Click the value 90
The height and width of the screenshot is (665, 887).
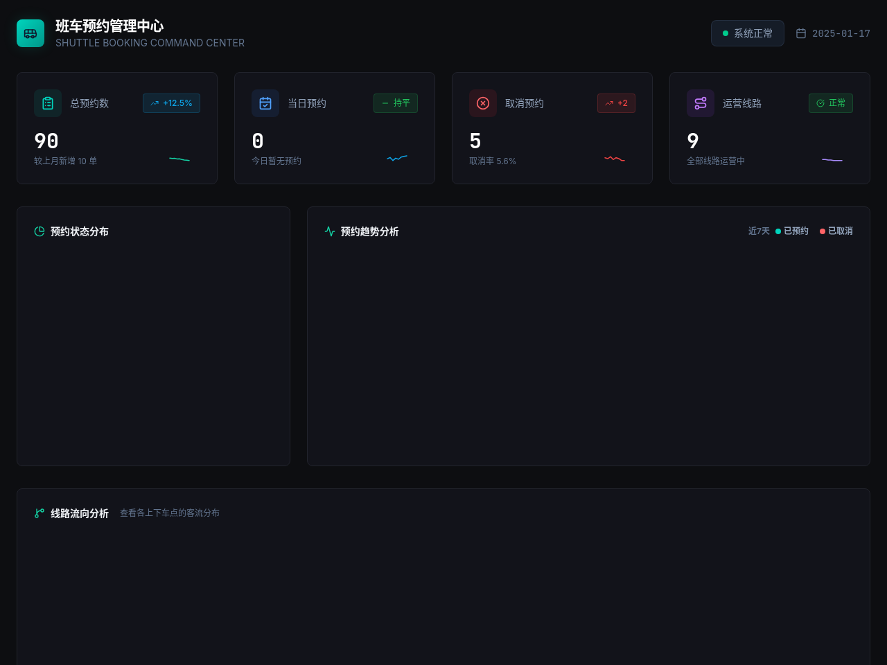46,141
